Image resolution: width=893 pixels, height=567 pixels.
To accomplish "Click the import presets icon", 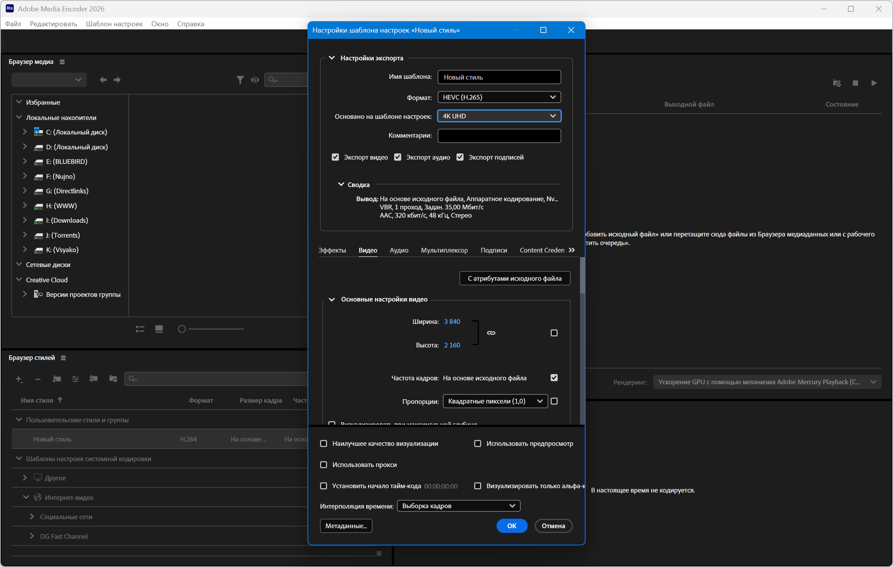I will [x=94, y=379].
